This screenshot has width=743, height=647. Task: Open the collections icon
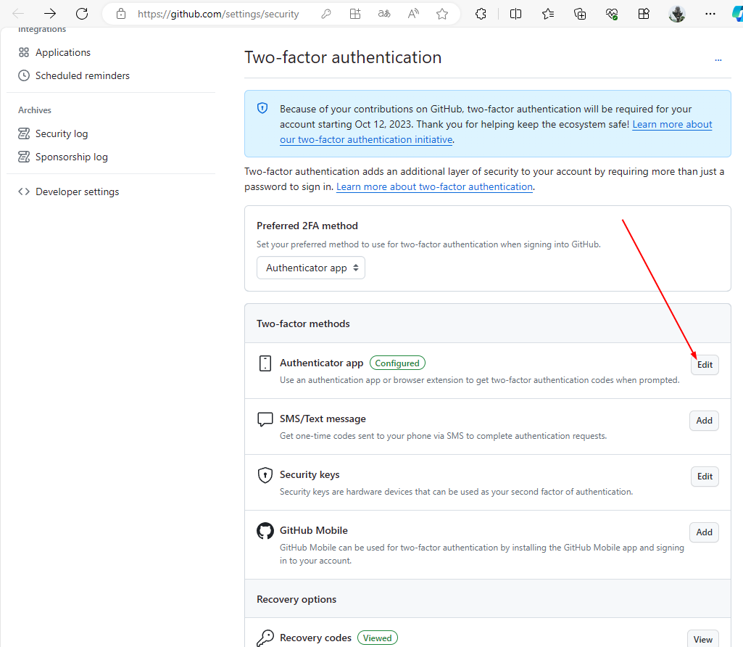579,14
